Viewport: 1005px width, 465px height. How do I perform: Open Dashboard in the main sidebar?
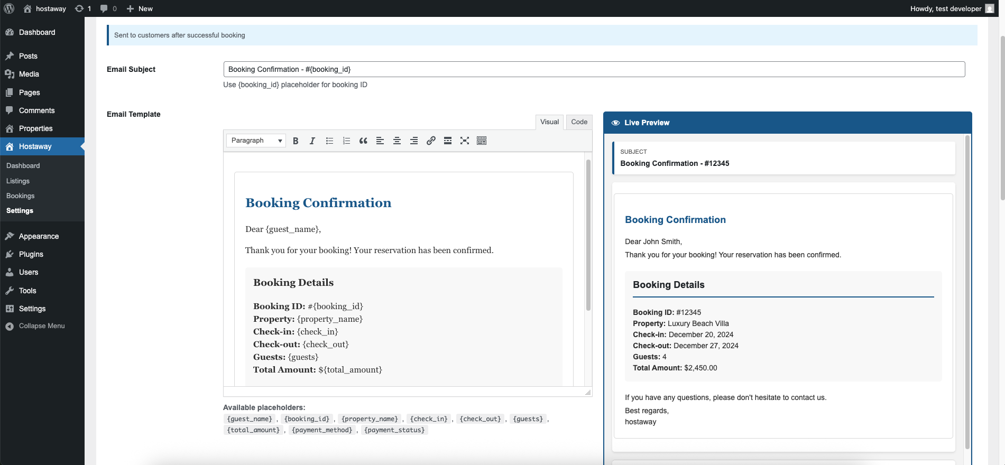coord(42,32)
